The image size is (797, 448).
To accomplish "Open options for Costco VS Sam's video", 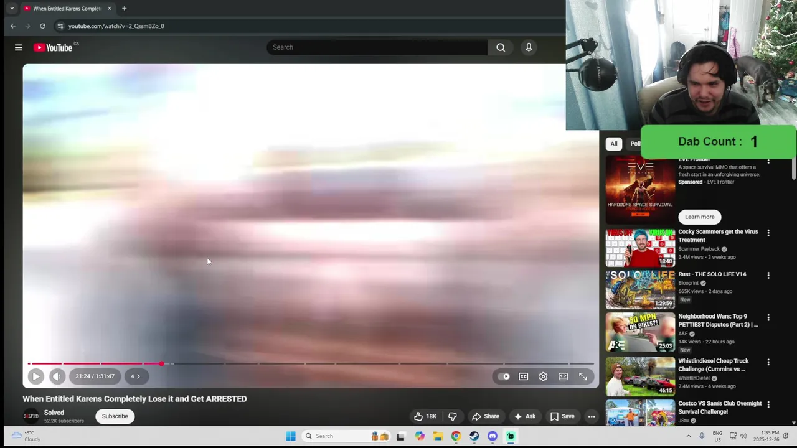I will (768, 404).
